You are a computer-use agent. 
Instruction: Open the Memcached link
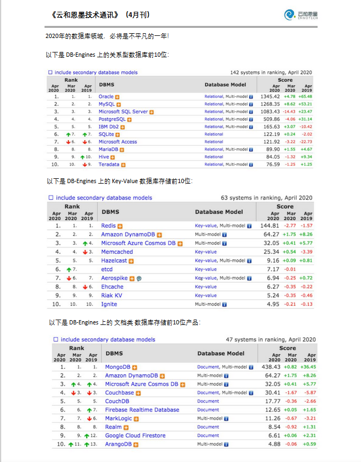pos(117,252)
